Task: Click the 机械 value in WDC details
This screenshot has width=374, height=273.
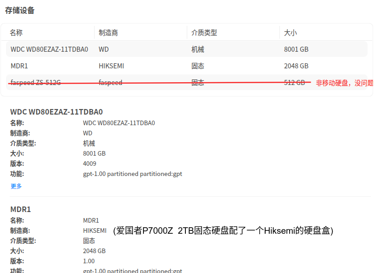Action: pyautogui.click(x=89, y=143)
